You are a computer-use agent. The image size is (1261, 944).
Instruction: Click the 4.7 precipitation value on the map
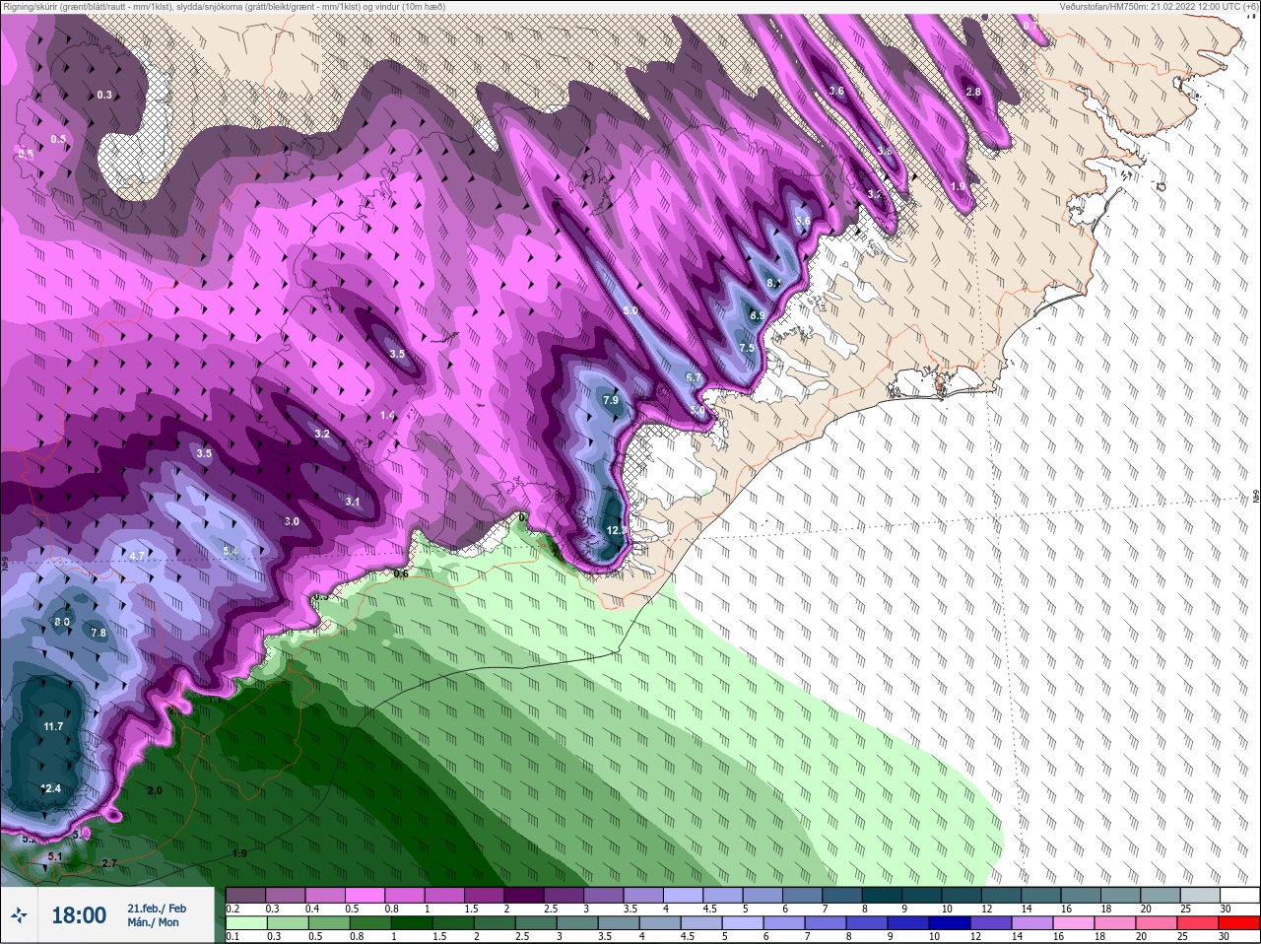(x=137, y=556)
